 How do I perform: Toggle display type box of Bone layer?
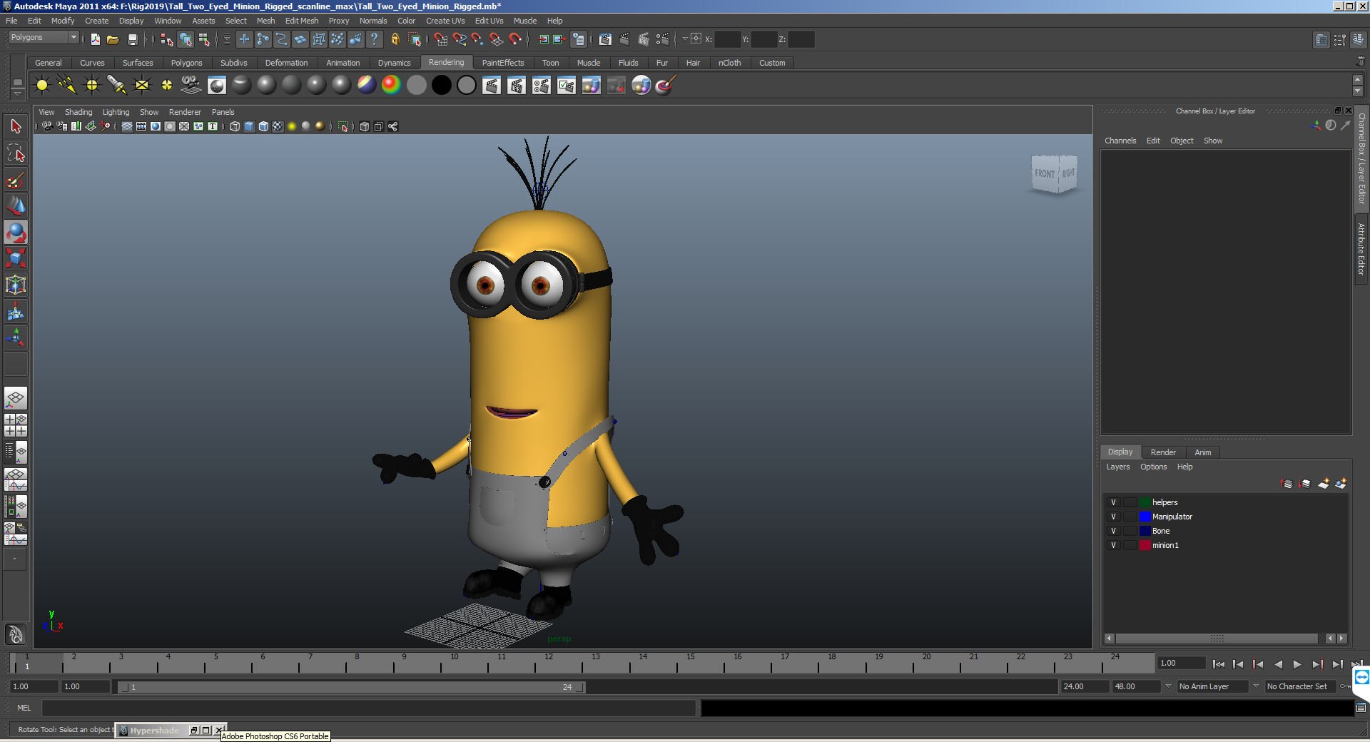coord(1130,531)
